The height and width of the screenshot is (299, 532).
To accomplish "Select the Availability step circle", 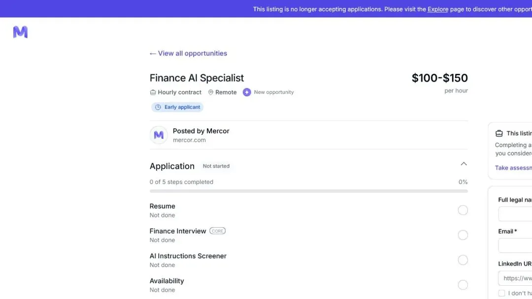I will click(x=463, y=285).
